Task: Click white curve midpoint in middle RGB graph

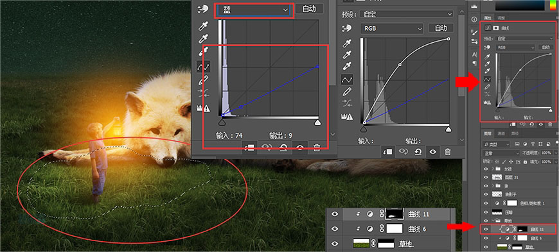Action: (x=400, y=65)
